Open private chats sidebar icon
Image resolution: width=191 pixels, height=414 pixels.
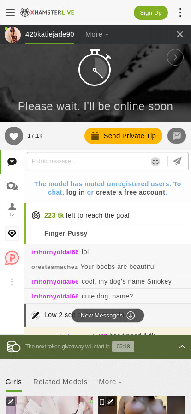click(x=12, y=186)
